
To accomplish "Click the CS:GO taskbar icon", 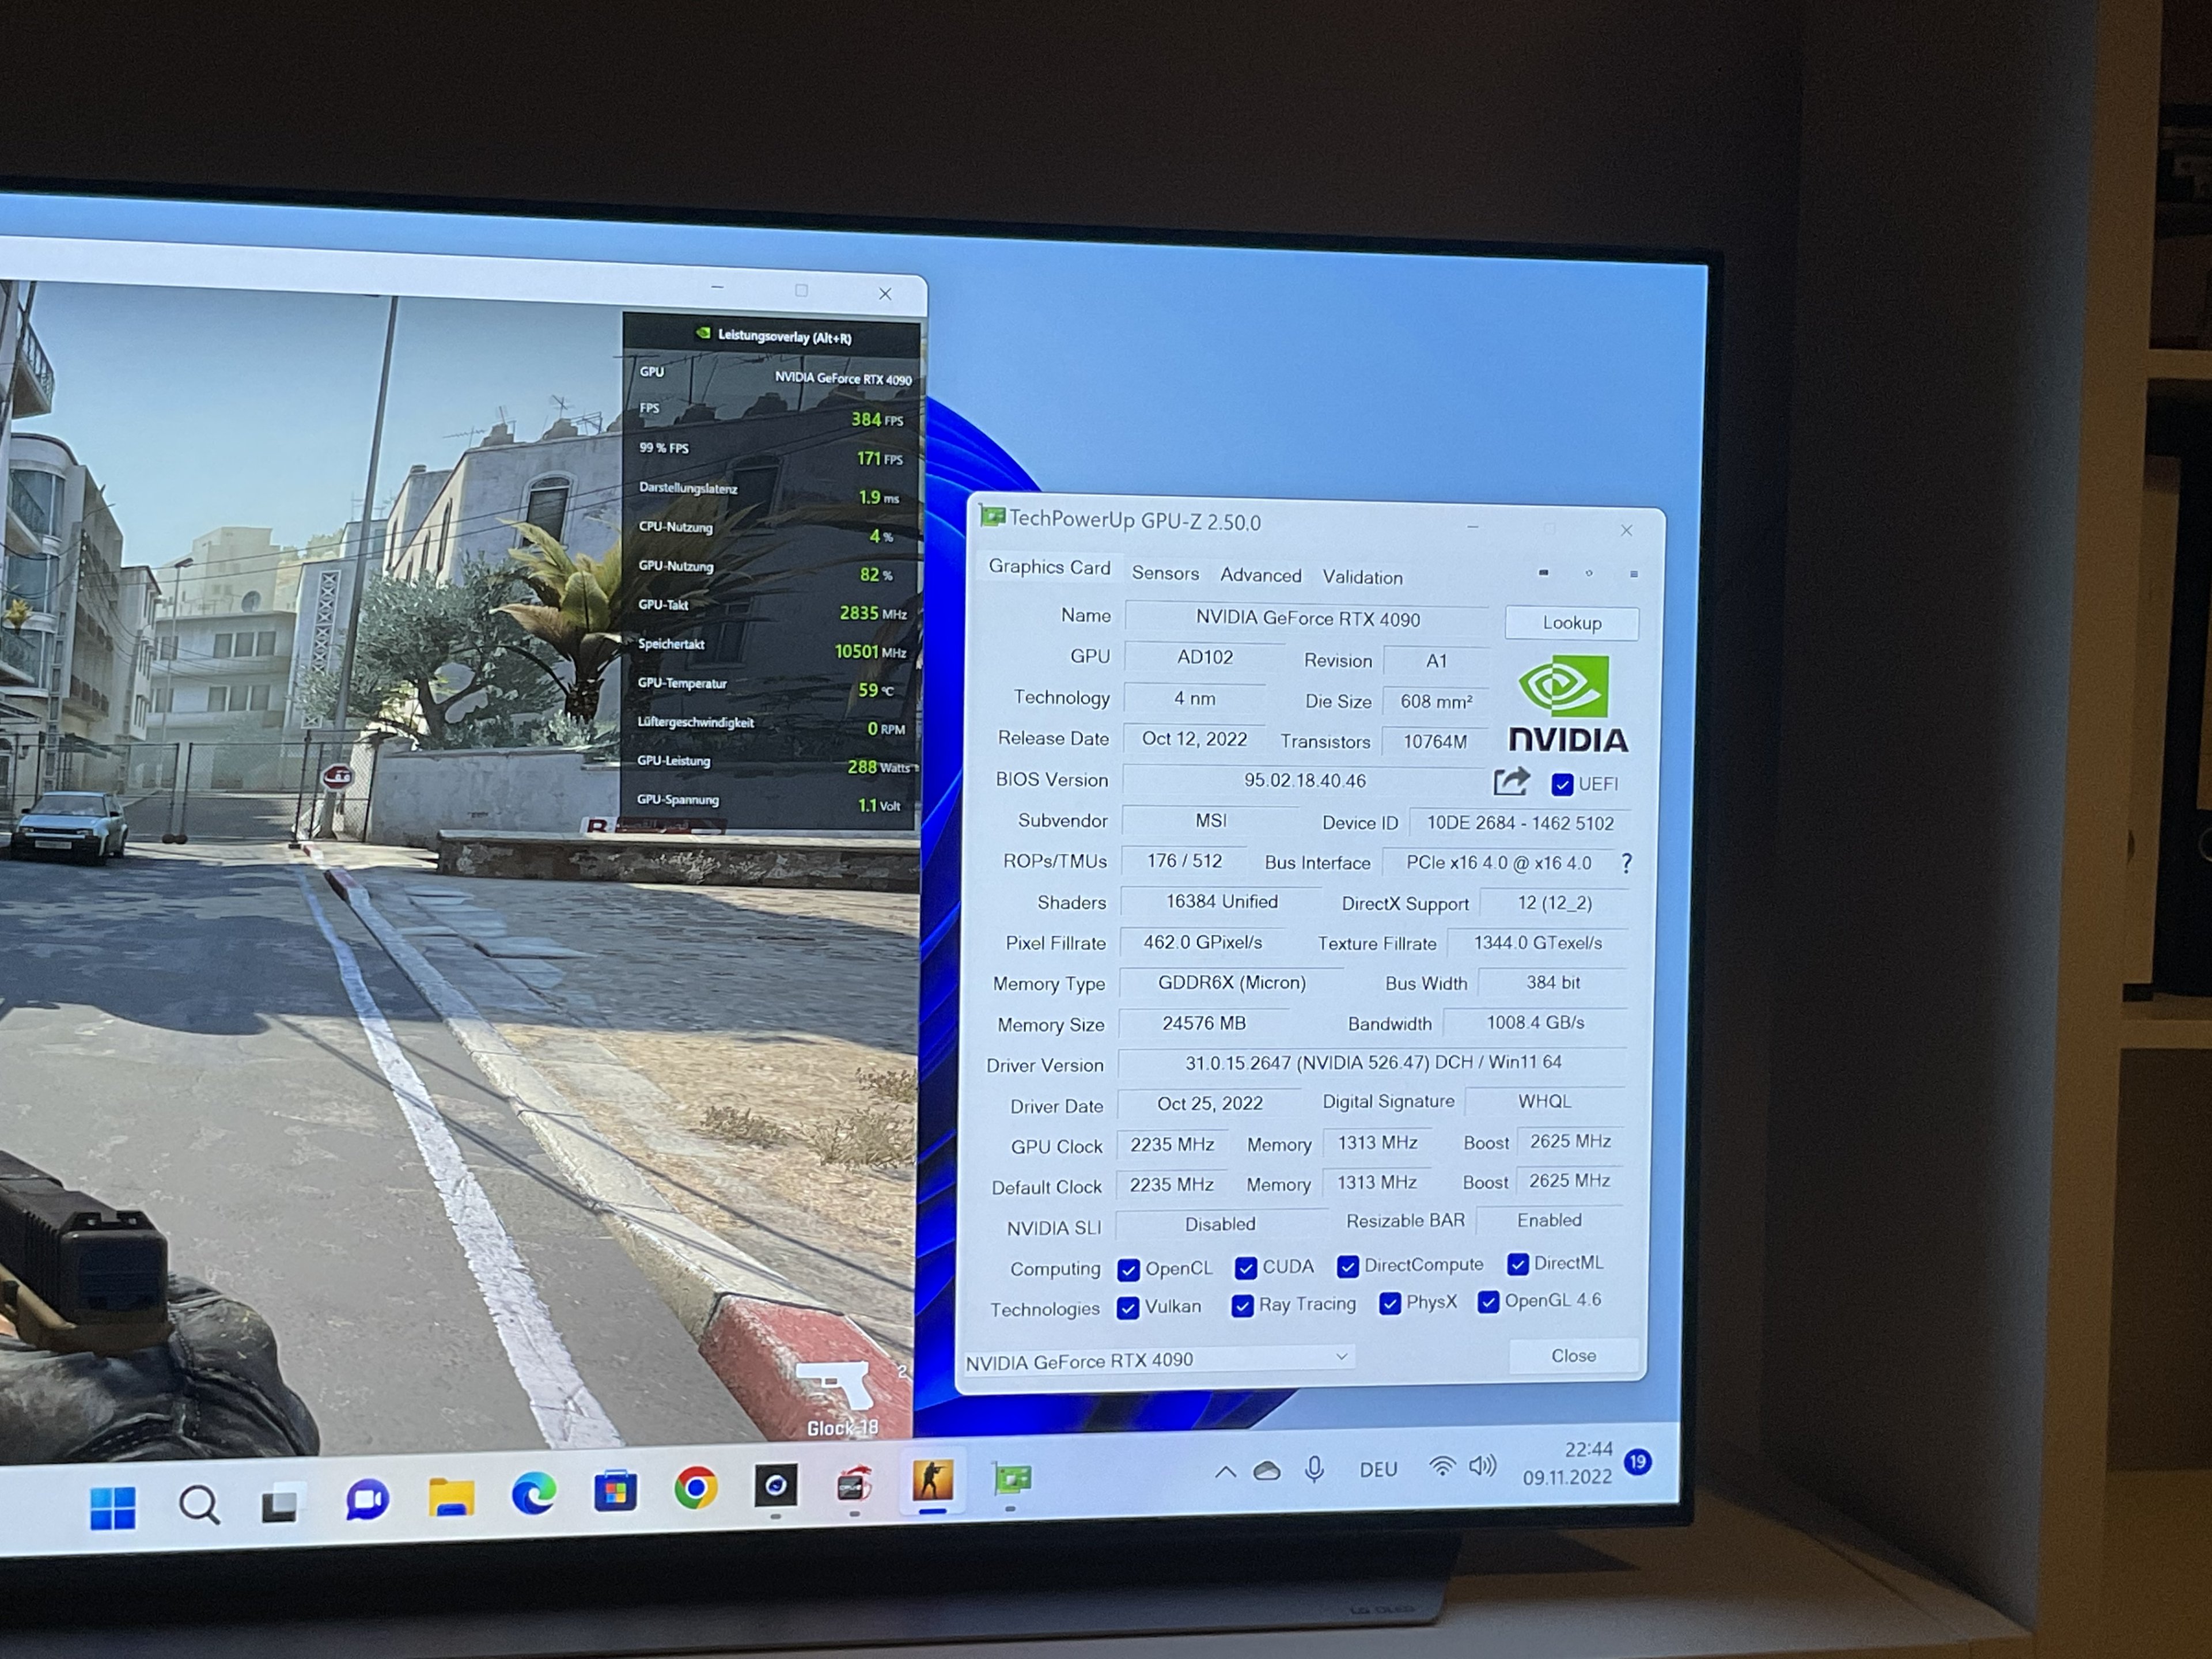I will pos(932,1480).
